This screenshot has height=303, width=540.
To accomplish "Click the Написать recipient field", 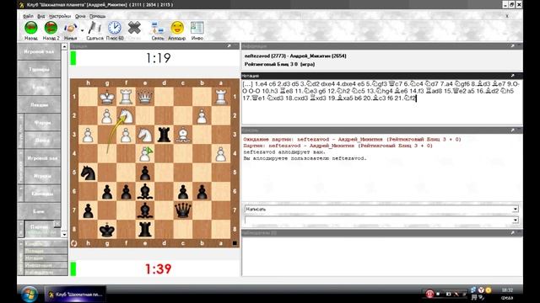I will (379, 209).
